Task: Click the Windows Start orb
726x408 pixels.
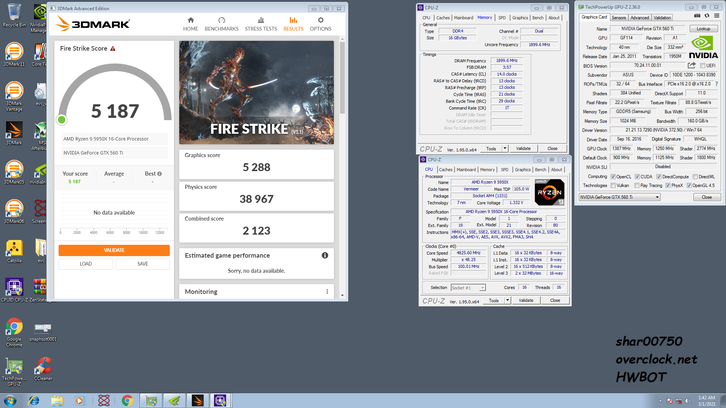Action: (x=10, y=400)
